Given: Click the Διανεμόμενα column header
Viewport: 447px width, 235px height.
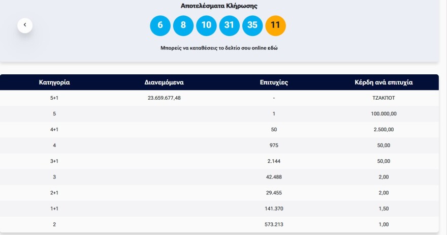Looking at the screenshot, I should coord(164,82).
